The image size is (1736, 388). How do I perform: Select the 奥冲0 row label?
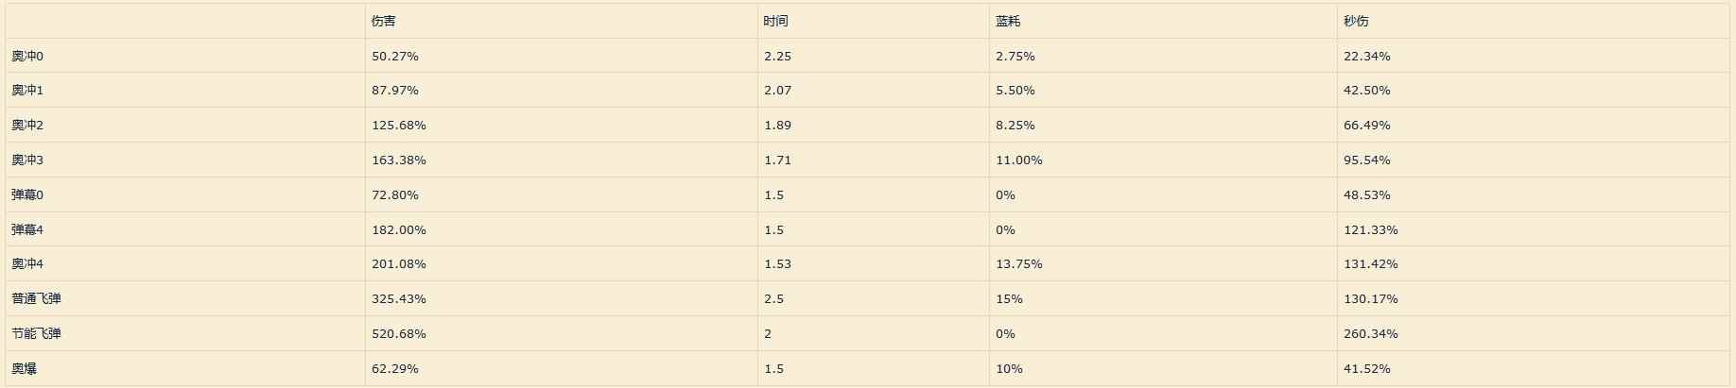[x=27, y=57]
